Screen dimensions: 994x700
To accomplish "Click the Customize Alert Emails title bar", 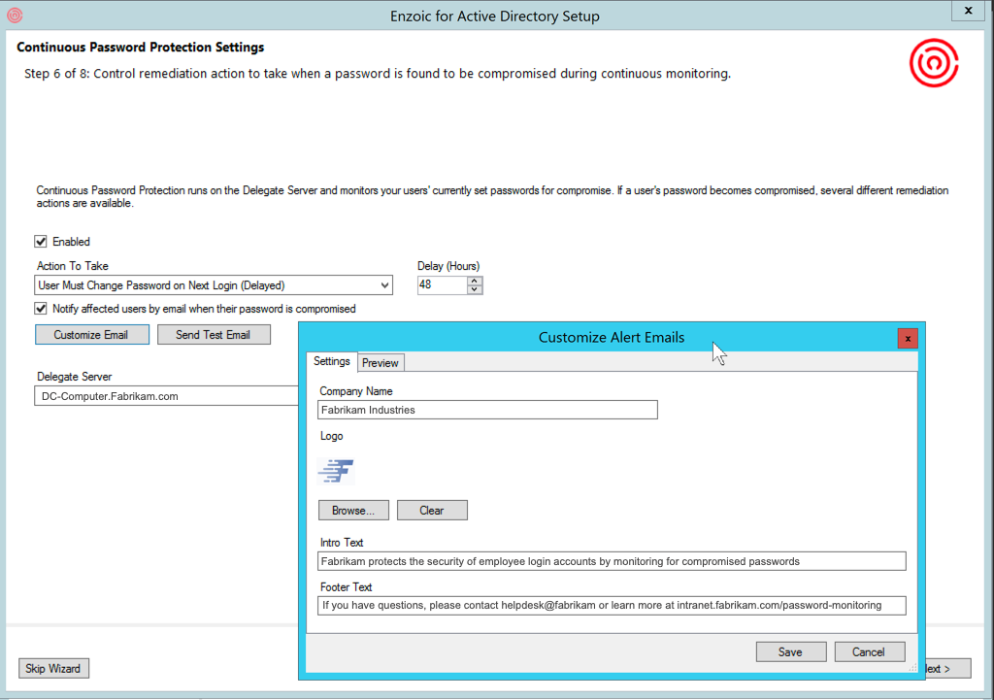I will click(612, 337).
